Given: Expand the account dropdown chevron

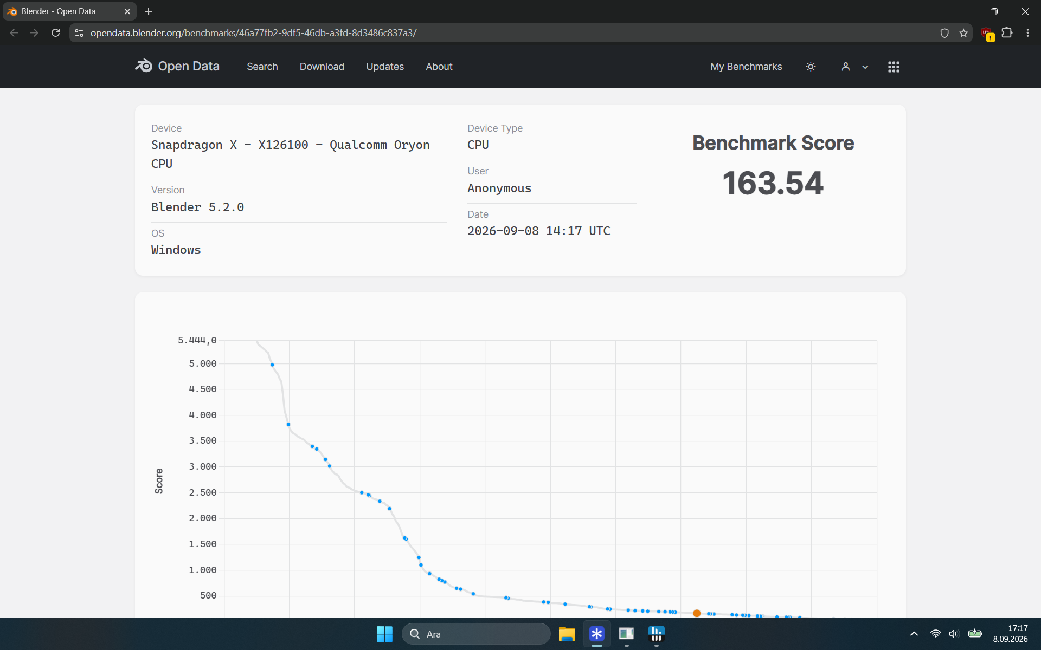Looking at the screenshot, I should pyautogui.click(x=865, y=67).
